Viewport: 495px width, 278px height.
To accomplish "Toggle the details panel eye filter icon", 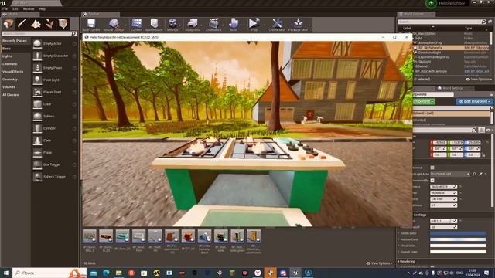I will (x=489, y=130).
